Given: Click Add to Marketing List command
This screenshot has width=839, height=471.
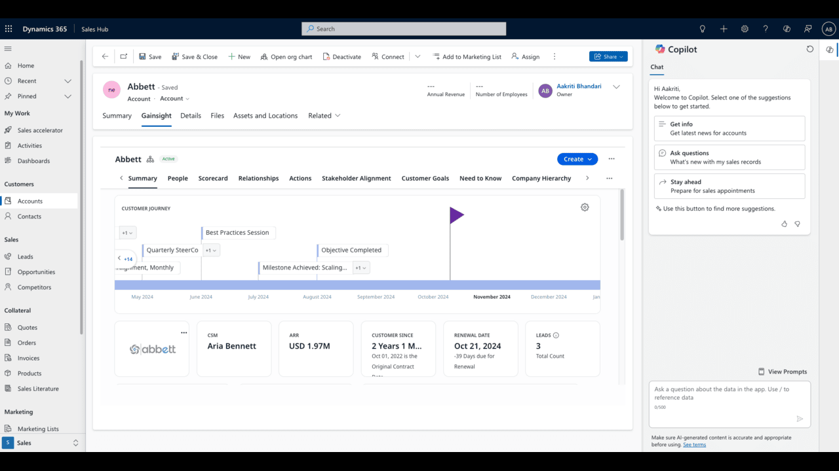Looking at the screenshot, I should click(467, 56).
